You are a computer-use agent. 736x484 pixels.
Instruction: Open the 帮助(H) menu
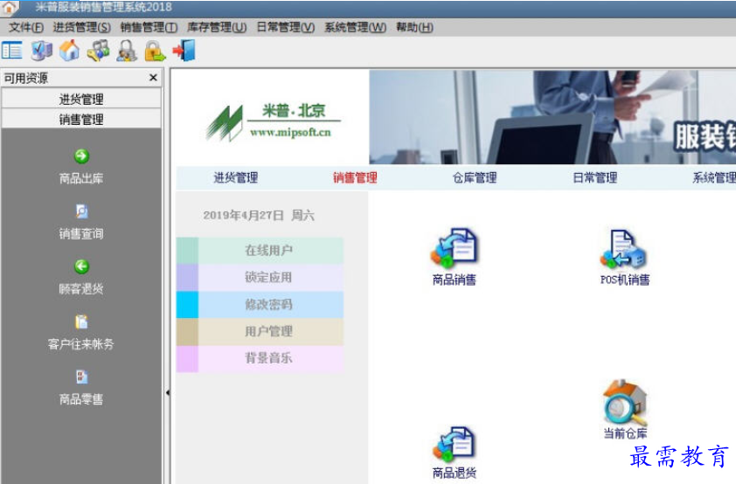pos(414,27)
